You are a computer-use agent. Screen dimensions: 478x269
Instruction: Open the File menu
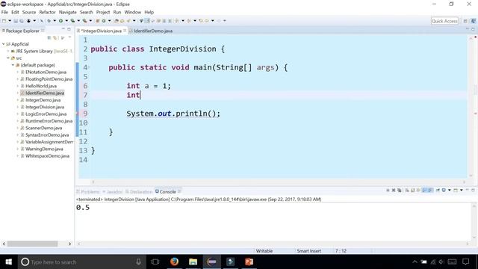(4, 12)
